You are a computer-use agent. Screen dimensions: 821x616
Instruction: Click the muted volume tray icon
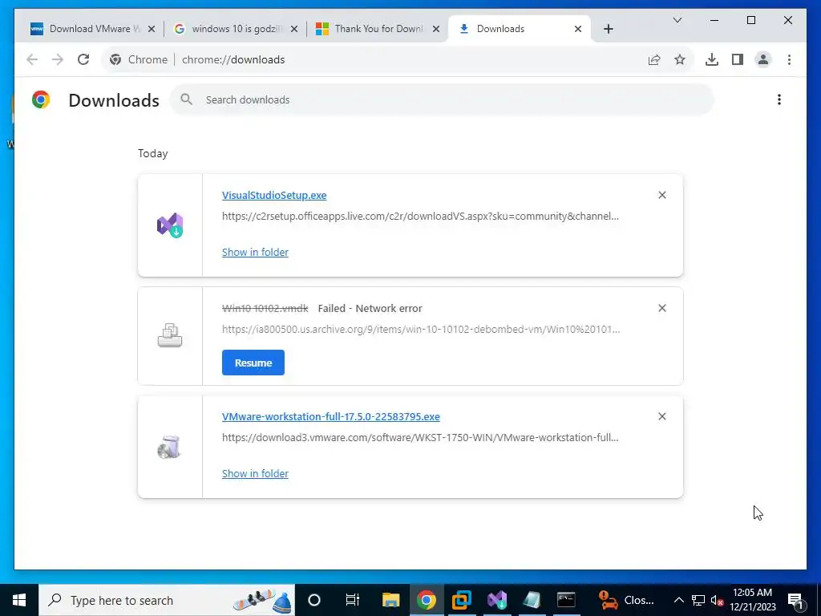717,600
